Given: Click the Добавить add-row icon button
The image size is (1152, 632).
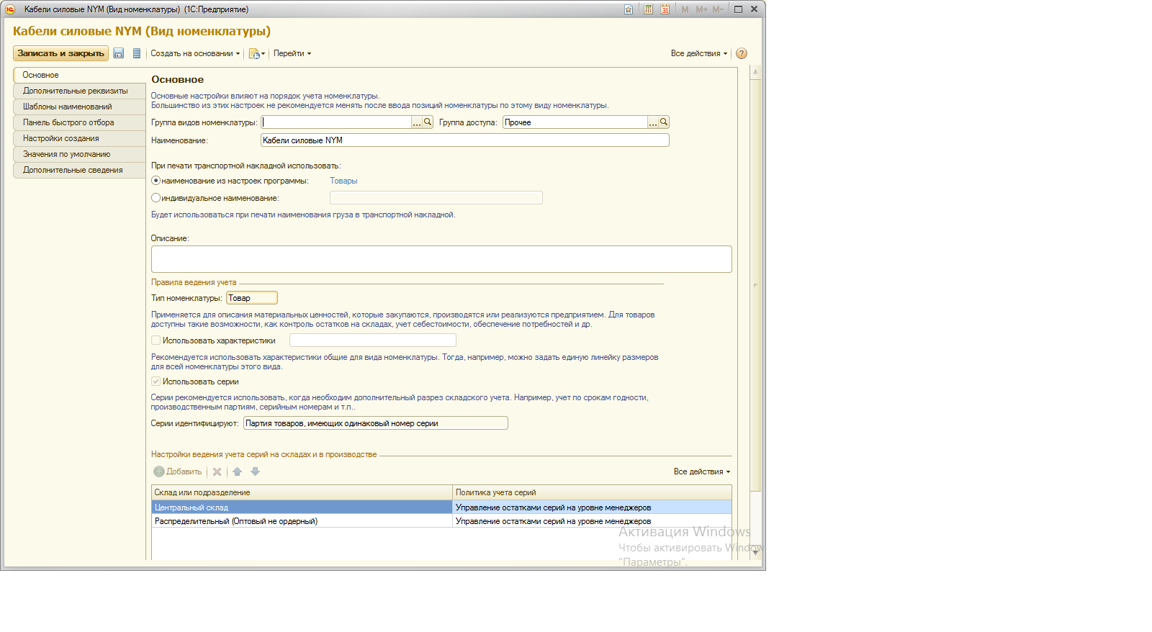Looking at the screenshot, I should [x=177, y=471].
